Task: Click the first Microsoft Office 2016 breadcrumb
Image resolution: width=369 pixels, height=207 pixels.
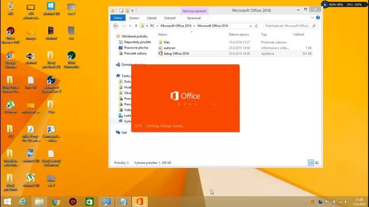Action: tap(176, 26)
